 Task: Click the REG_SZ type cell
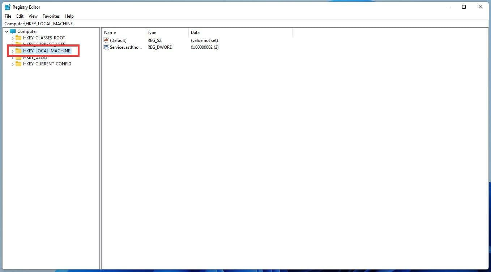[x=154, y=40]
